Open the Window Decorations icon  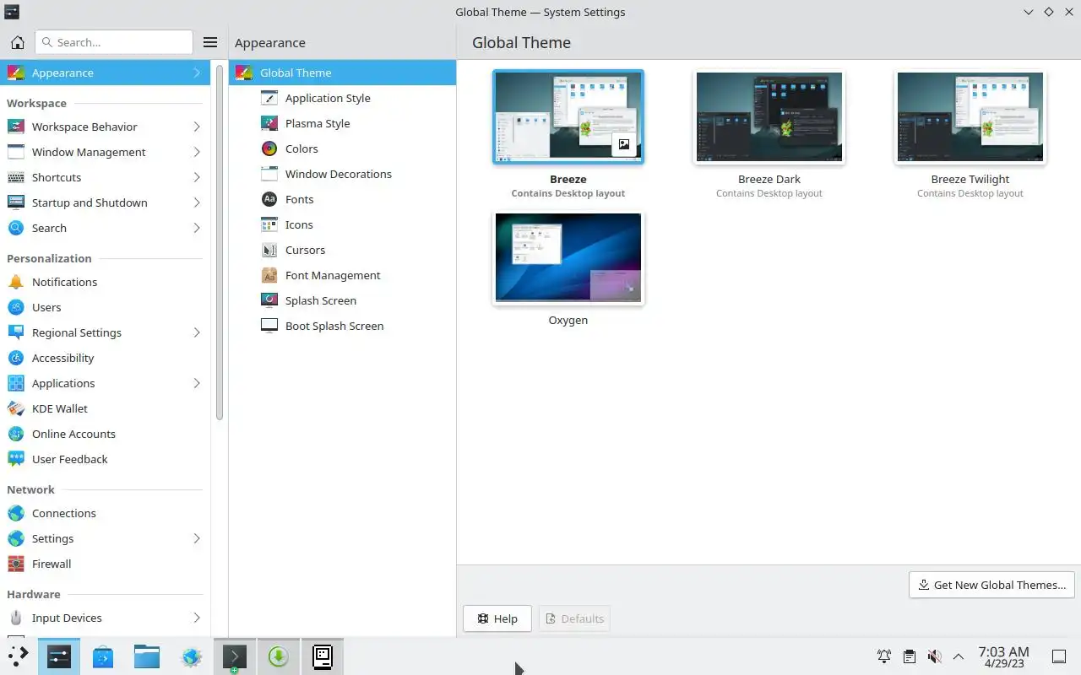(x=269, y=174)
